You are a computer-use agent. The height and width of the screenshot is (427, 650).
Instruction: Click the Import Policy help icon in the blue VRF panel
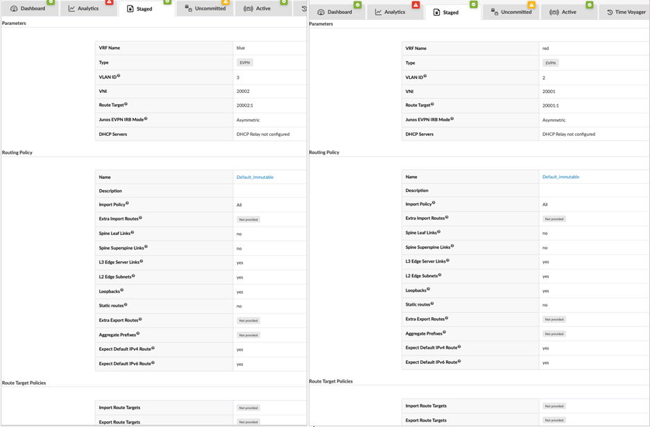(x=127, y=203)
